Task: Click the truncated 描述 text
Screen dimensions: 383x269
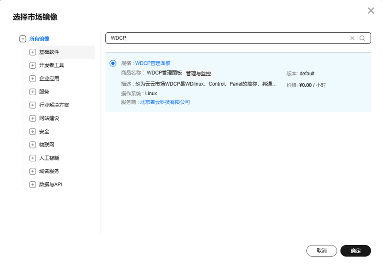Action: (206, 84)
